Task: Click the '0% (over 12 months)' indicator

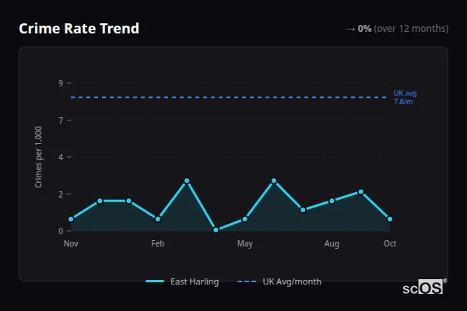Action: (397, 29)
